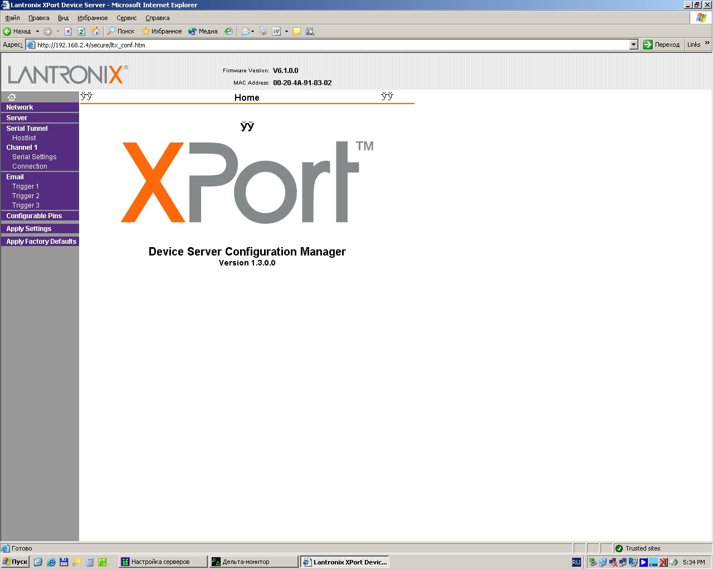Click the RU language indicator
The height and width of the screenshot is (570, 713).
(x=576, y=562)
